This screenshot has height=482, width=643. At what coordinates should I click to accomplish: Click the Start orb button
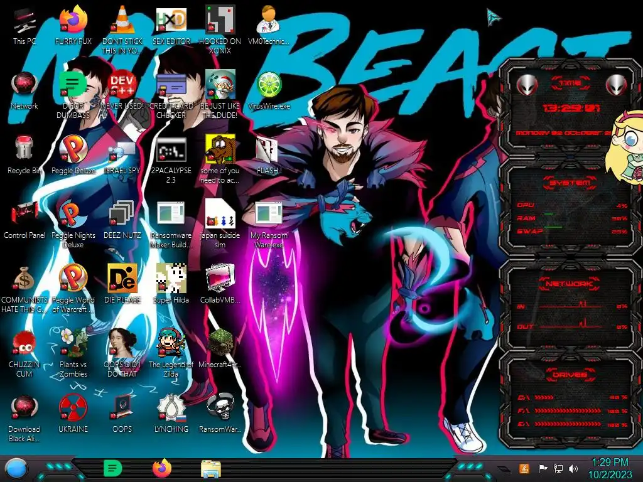[x=16, y=469]
